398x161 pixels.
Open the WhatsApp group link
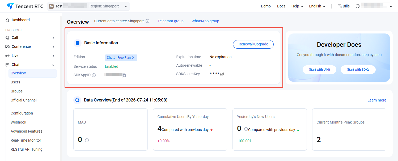click(205, 21)
